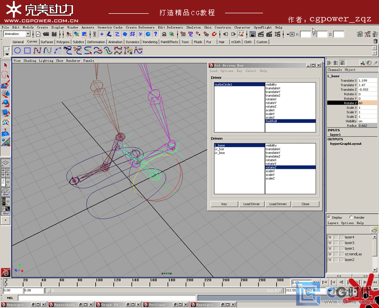Click the Load Driver button
Viewport: 379px width, 308px height.
[252, 204]
